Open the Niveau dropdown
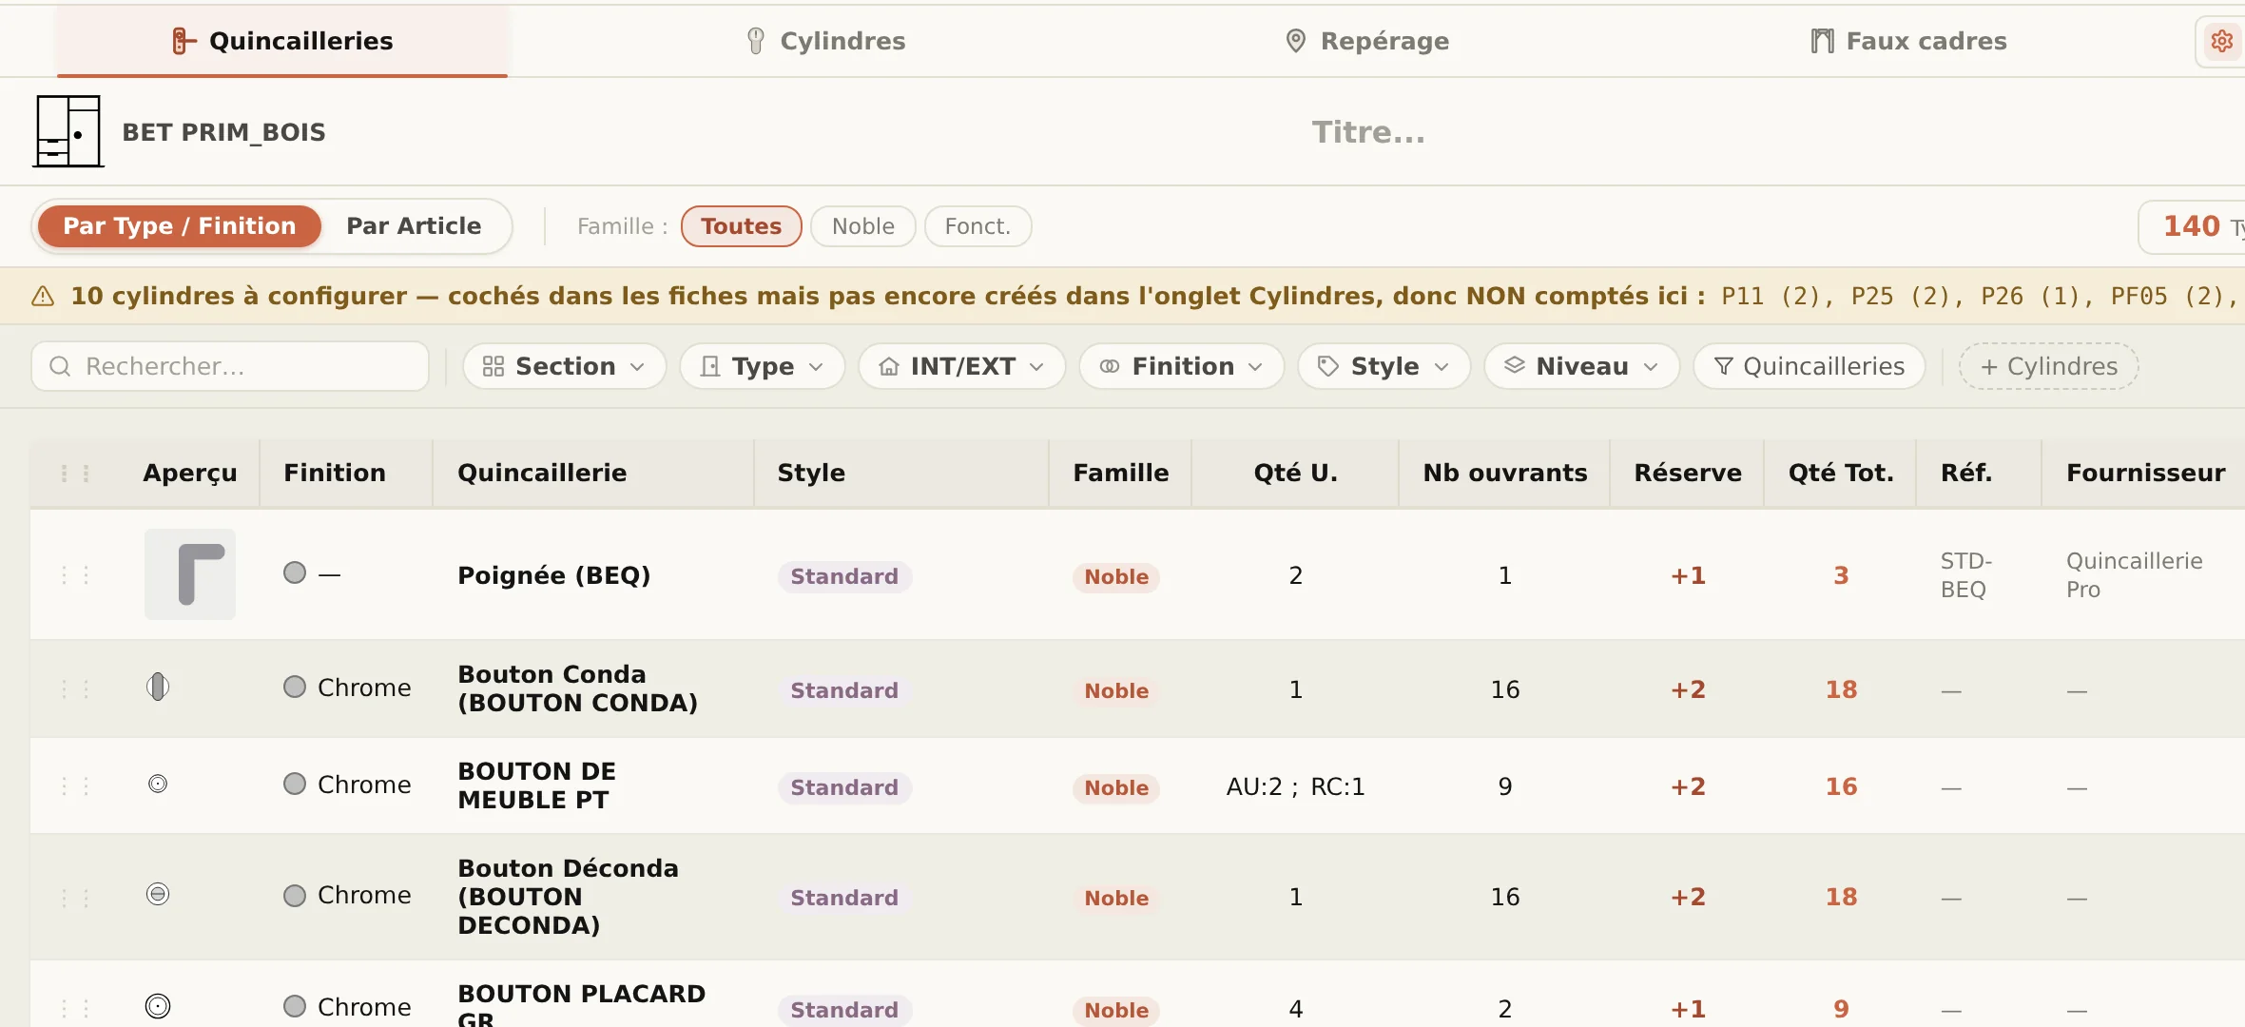 click(x=1582, y=366)
